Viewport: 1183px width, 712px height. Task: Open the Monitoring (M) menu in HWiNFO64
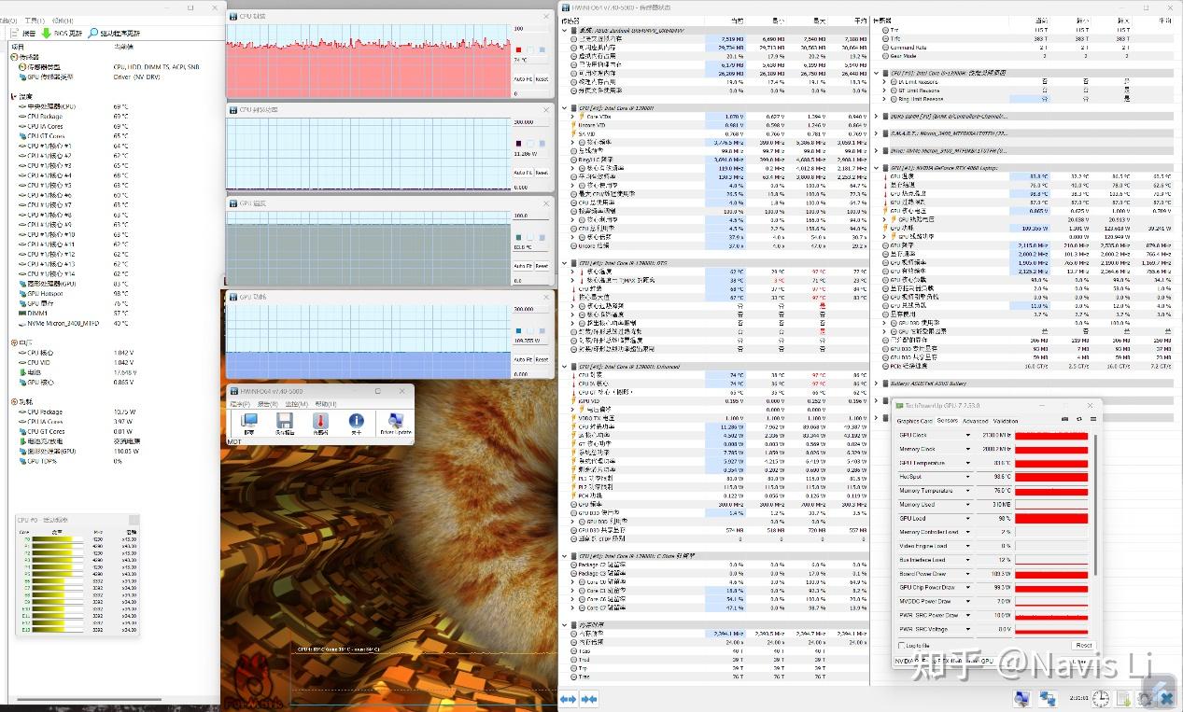pos(297,404)
